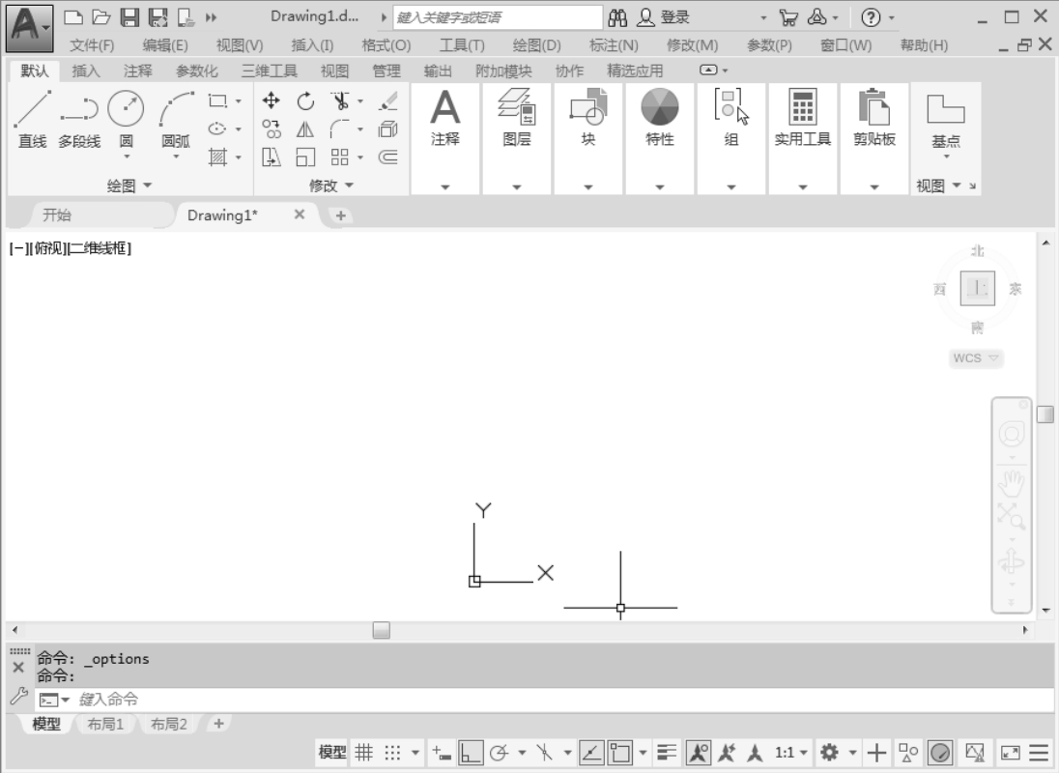This screenshot has width=1059, height=773.
Task: Switch to the 布局1 layout tab
Action: 106,724
